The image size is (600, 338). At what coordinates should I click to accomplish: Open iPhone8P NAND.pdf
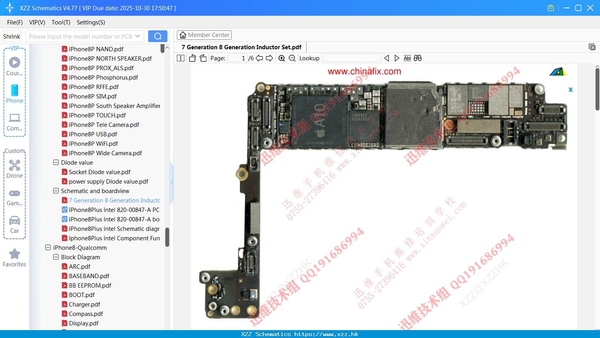point(96,49)
